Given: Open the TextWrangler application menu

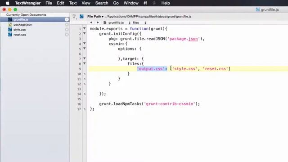Looking at the screenshot, I should click(27, 3).
